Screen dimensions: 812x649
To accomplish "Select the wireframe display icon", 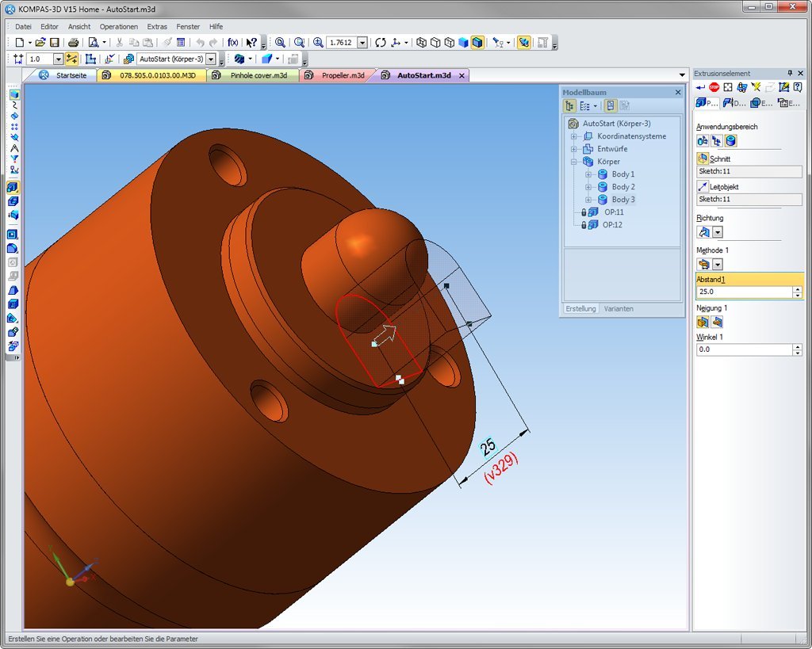I will click(422, 43).
